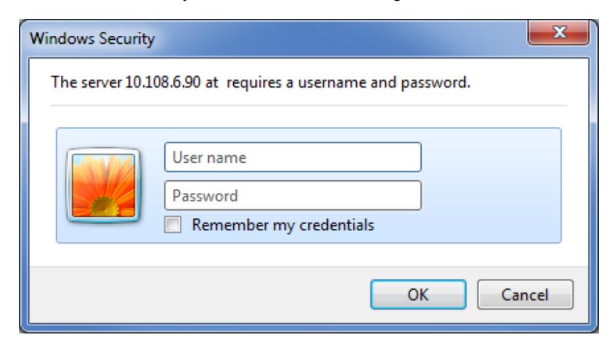Click the 'Password' placeholder text
This screenshot has width=615, height=349.
click(205, 196)
